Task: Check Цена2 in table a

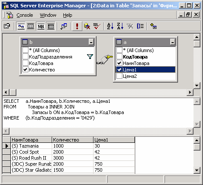Action: tap(119, 76)
